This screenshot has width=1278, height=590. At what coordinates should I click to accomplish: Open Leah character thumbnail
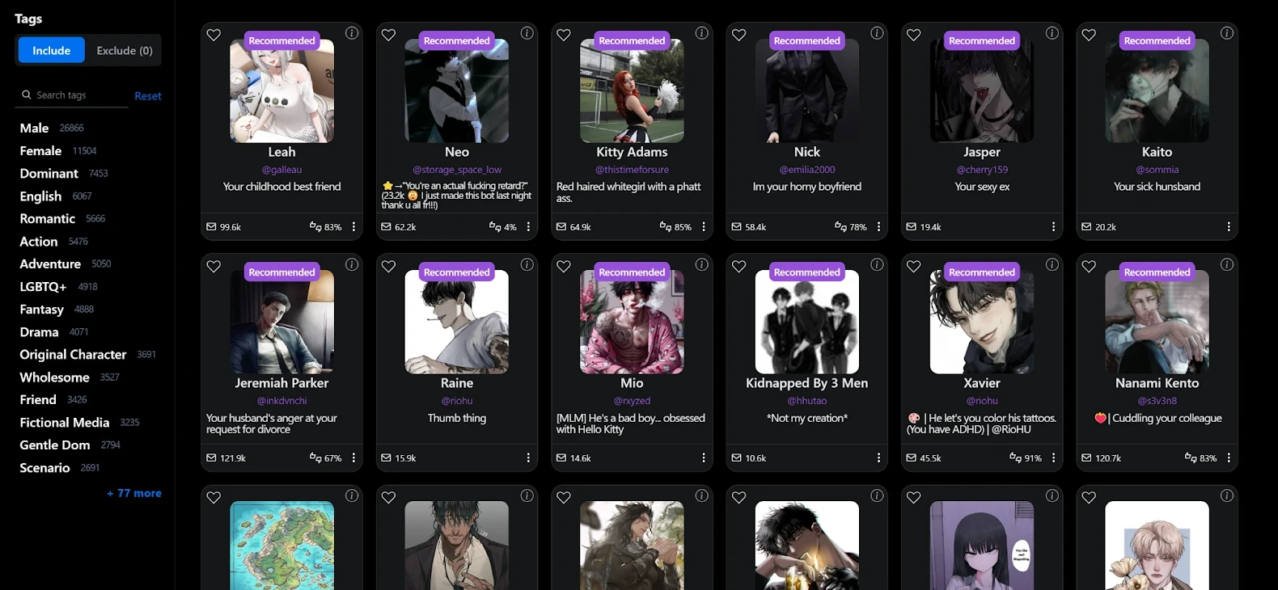pyautogui.click(x=281, y=91)
